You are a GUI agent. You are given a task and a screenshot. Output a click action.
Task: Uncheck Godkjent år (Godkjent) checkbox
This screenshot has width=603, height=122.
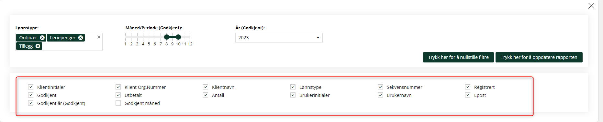click(31, 103)
